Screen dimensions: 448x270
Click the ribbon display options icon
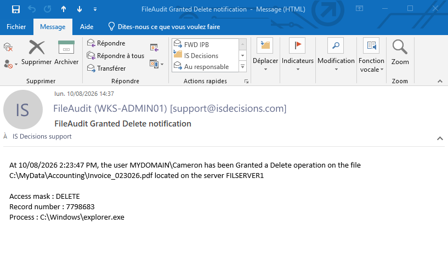pos(359,9)
